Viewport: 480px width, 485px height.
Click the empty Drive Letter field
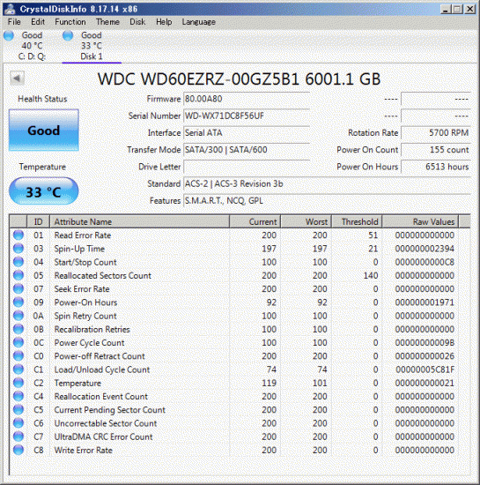[247, 167]
